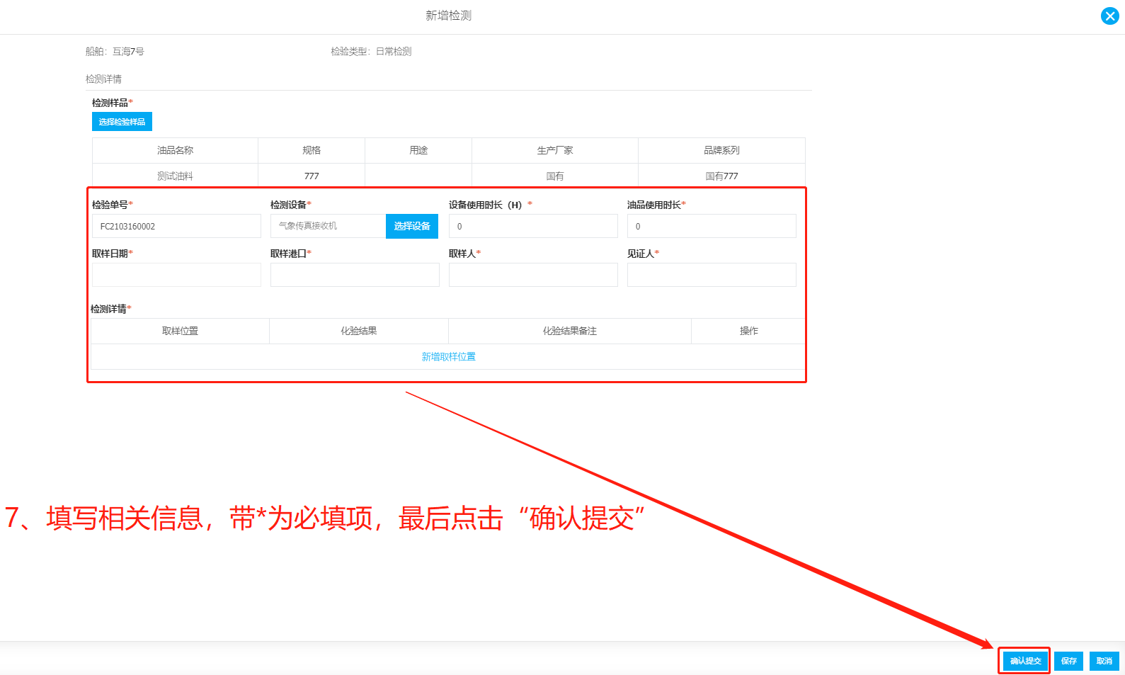Click the 取样港口 input field

coord(355,275)
